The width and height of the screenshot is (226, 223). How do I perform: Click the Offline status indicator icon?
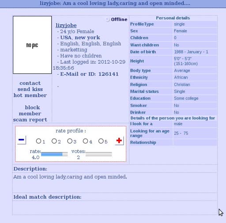click(108, 19)
